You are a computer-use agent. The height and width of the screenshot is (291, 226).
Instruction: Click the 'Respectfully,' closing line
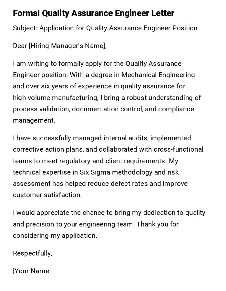(32, 253)
